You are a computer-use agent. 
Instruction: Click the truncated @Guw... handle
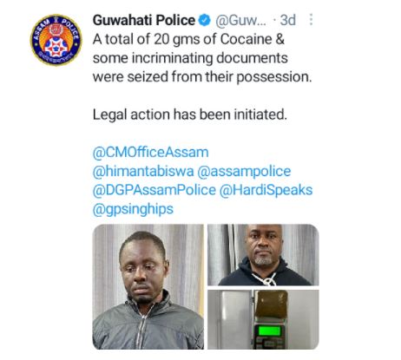point(240,21)
